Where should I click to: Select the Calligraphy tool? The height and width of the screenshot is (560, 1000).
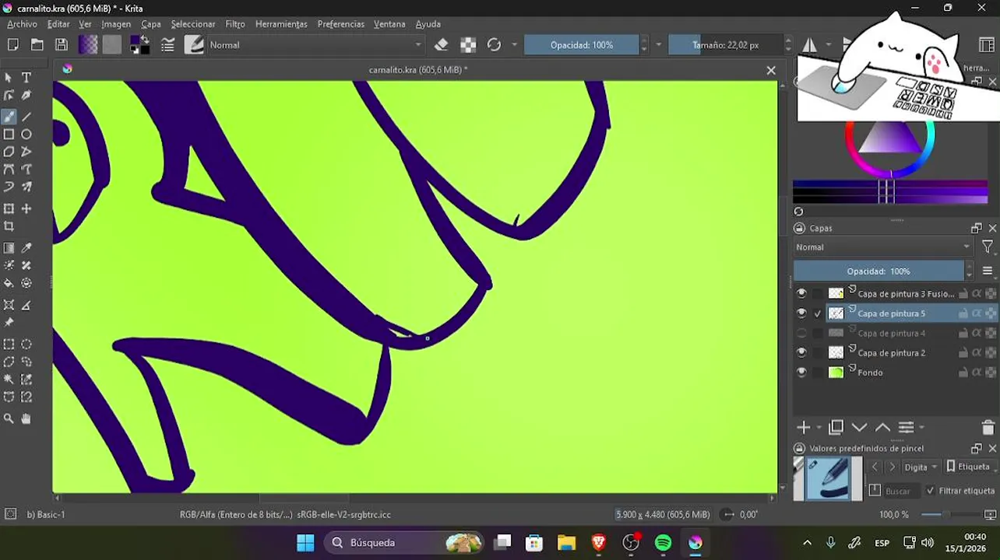click(26, 95)
